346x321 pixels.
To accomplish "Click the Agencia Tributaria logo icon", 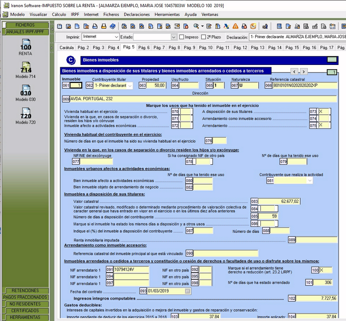I will [x=226, y=26].
